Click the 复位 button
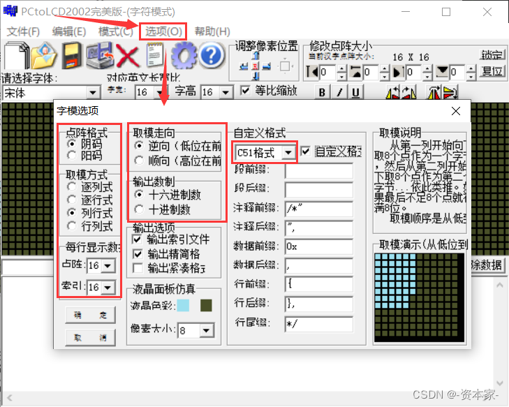The width and height of the screenshot is (509, 407). coord(492,71)
